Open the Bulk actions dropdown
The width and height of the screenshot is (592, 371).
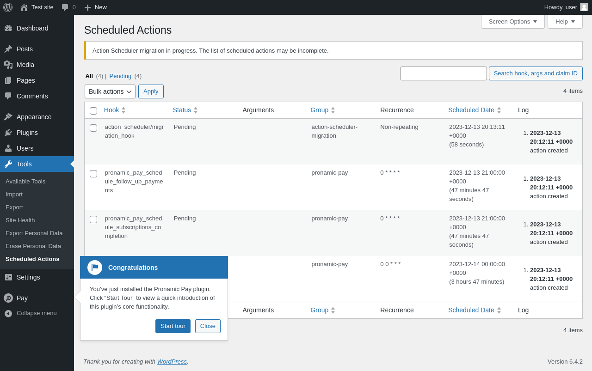(x=110, y=91)
